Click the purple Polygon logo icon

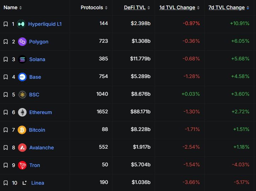click(x=22, y=42)
